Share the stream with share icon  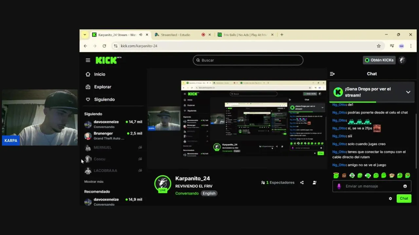tap(302, 182)
